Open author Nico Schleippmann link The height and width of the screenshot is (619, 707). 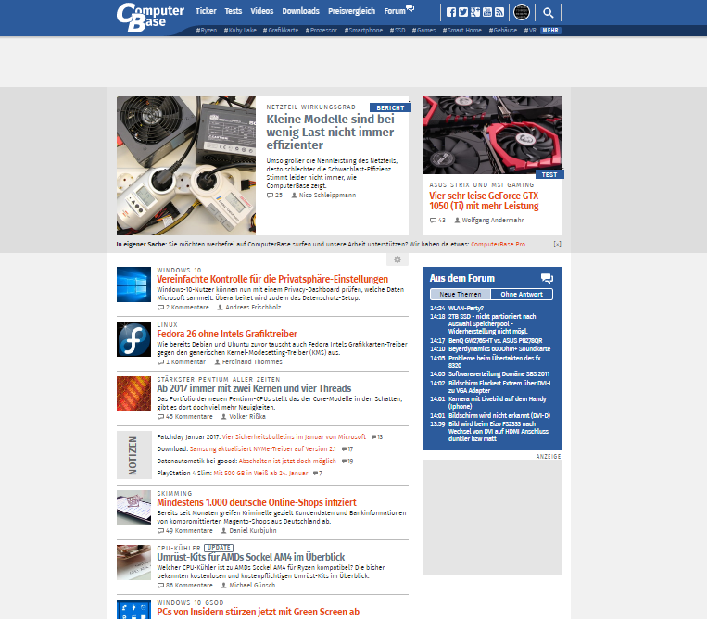pos(323,196)
